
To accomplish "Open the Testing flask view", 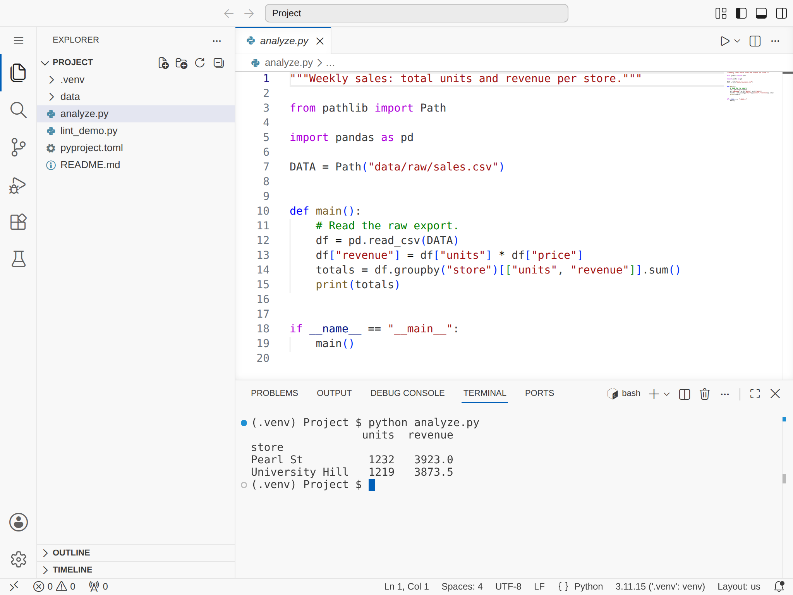I will tap(18, 259).
